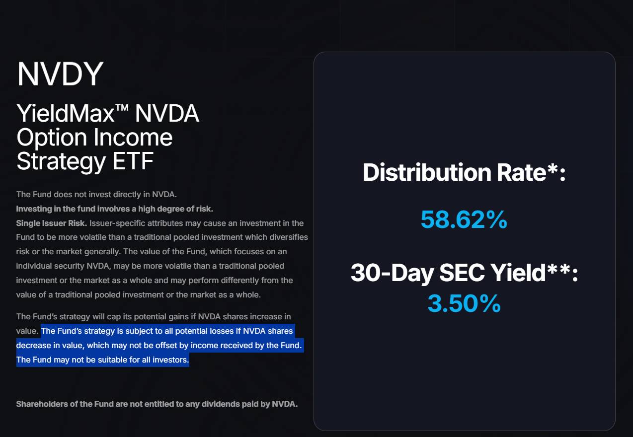Click the "Strategy ETF" title line
633x437 pixels.
tap(85, 161)
